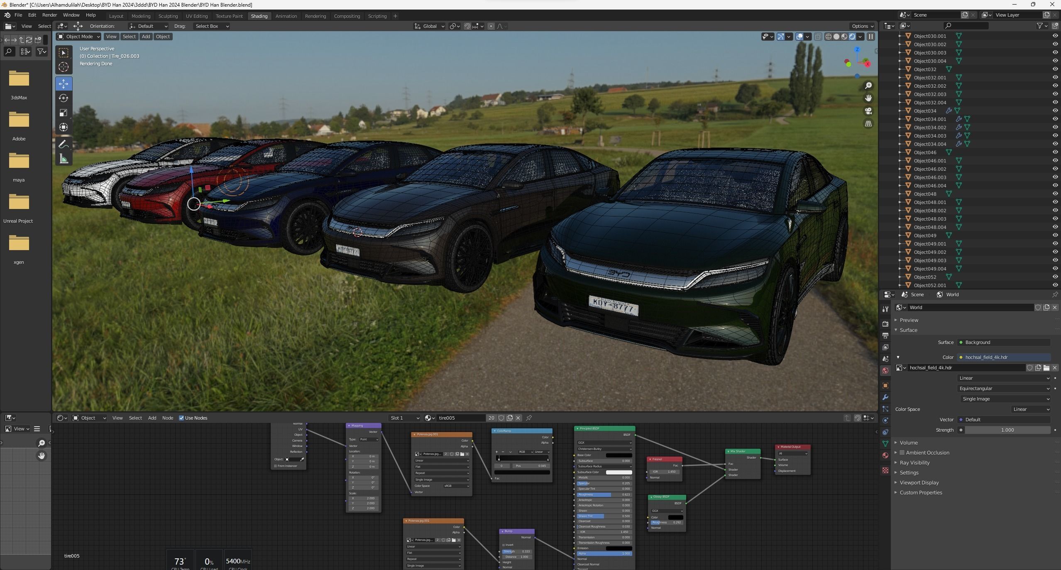
Task: Enable the Ambient Occlusion checkbox
Action: point(902,452)
